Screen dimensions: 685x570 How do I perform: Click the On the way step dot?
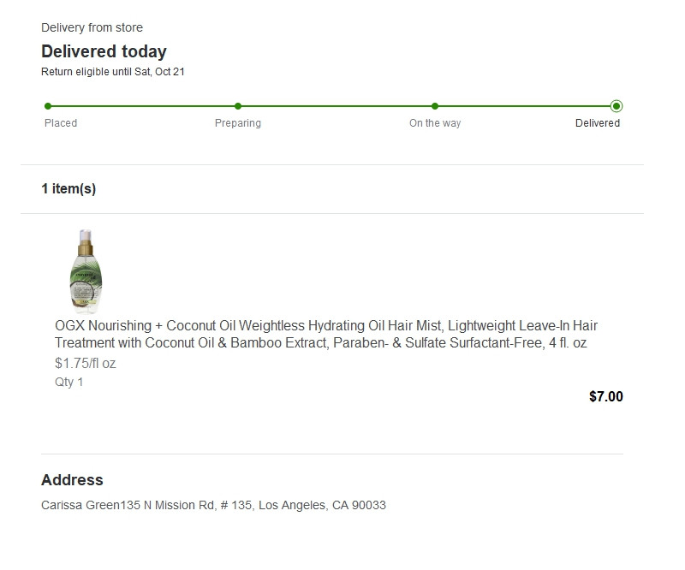click(x=435, y=106)
